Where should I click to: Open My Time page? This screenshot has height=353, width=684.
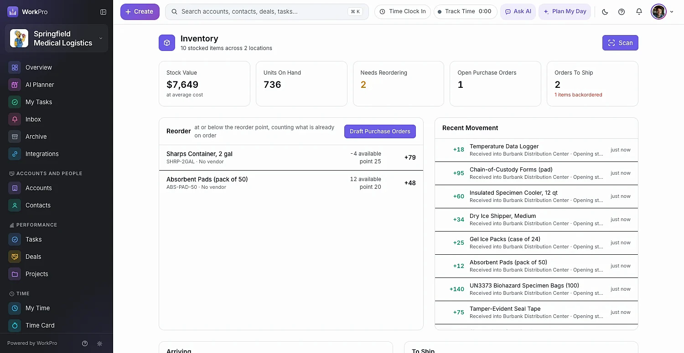pos(57,308)
